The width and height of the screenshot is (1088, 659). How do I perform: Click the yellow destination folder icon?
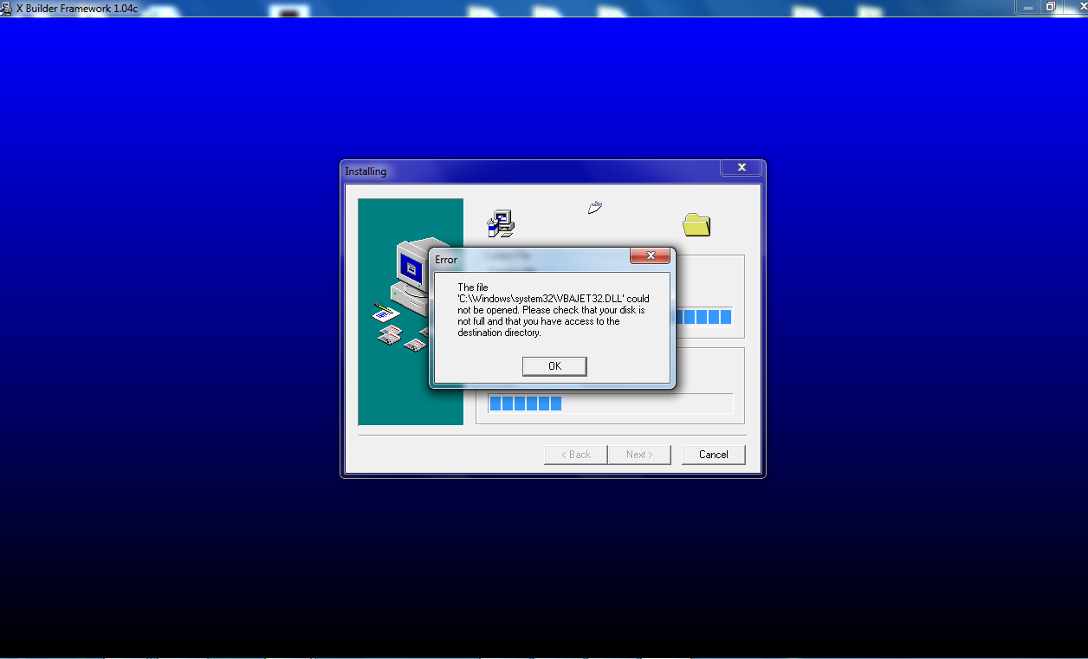click(696, 224)
